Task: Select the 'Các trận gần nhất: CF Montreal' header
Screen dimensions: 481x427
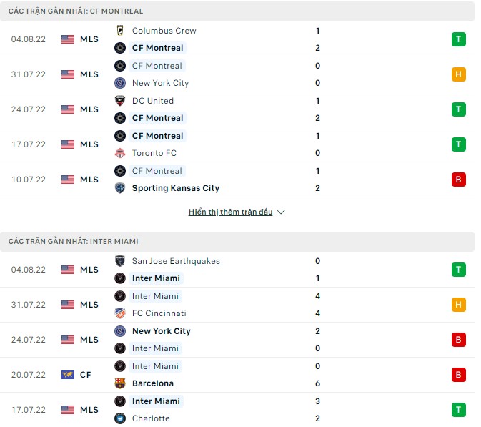Action: 76,11
